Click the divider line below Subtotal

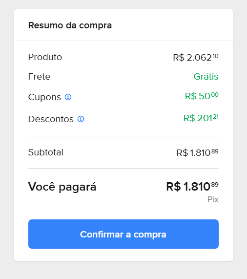pos(123,169)
